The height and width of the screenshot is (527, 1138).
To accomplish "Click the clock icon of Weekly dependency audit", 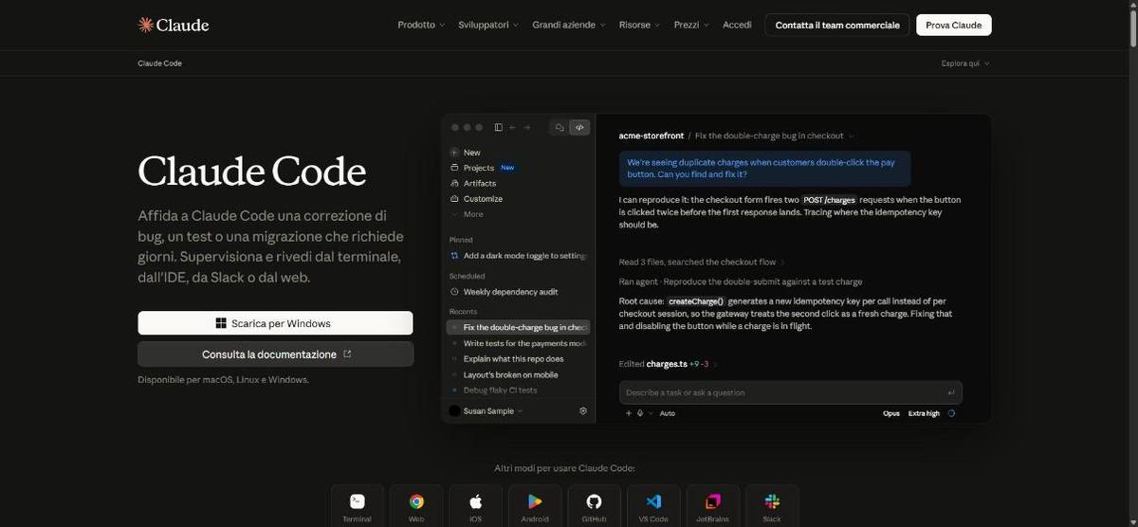I will (x=454, y=292).
